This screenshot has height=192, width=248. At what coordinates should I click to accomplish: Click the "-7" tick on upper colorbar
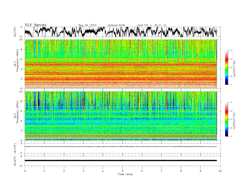pyautogui.click(x=231, y=85)
